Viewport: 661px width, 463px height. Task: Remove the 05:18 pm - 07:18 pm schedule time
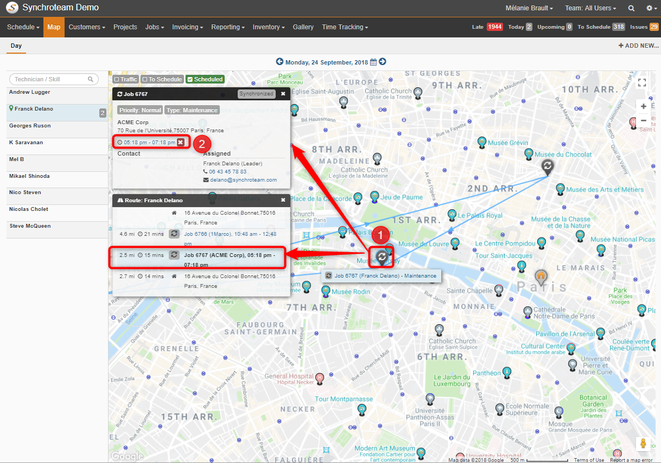point(180,142)
